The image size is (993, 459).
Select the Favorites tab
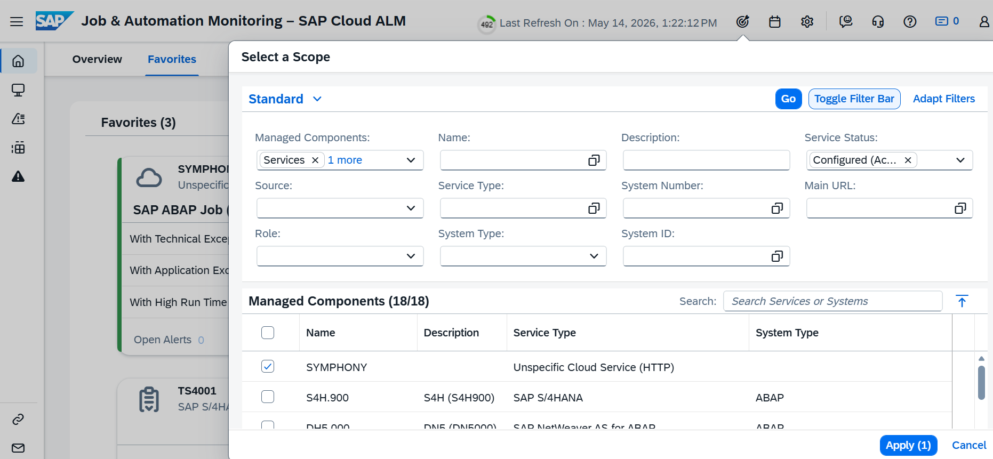[172, 59]
